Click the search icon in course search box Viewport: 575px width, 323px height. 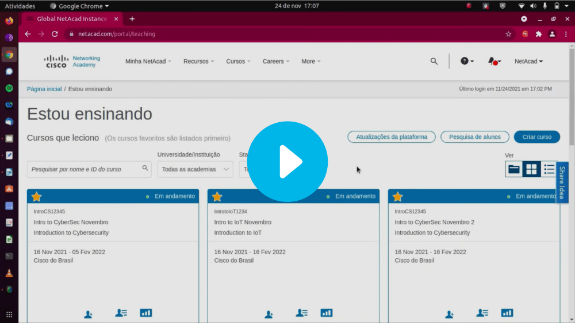pyautogui.click(x=145, y=168)
